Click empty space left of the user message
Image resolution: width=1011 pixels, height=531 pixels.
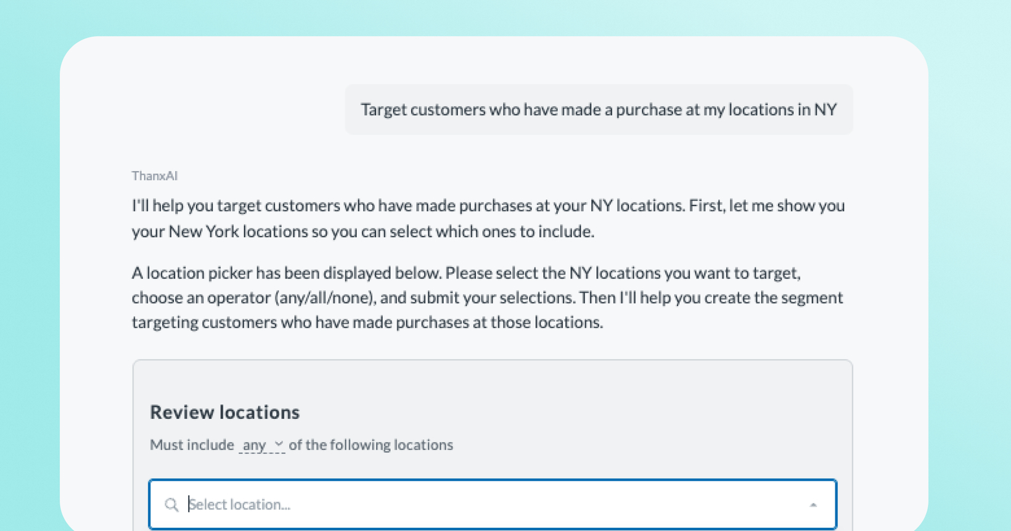[x=234, y=110]
